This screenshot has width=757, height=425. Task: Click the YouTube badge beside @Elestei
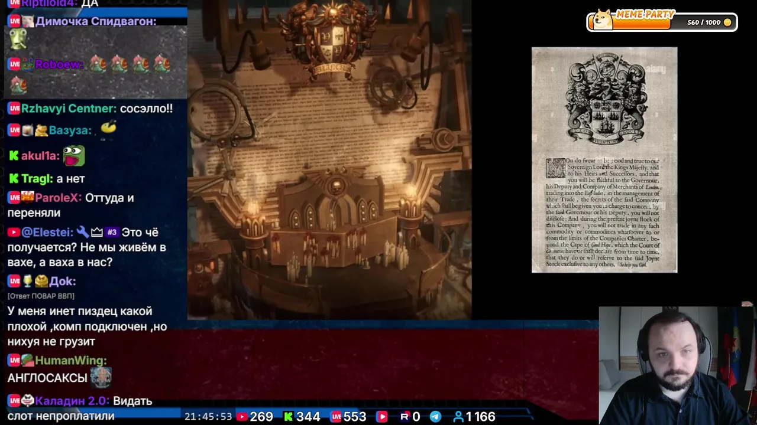point(14,232)
